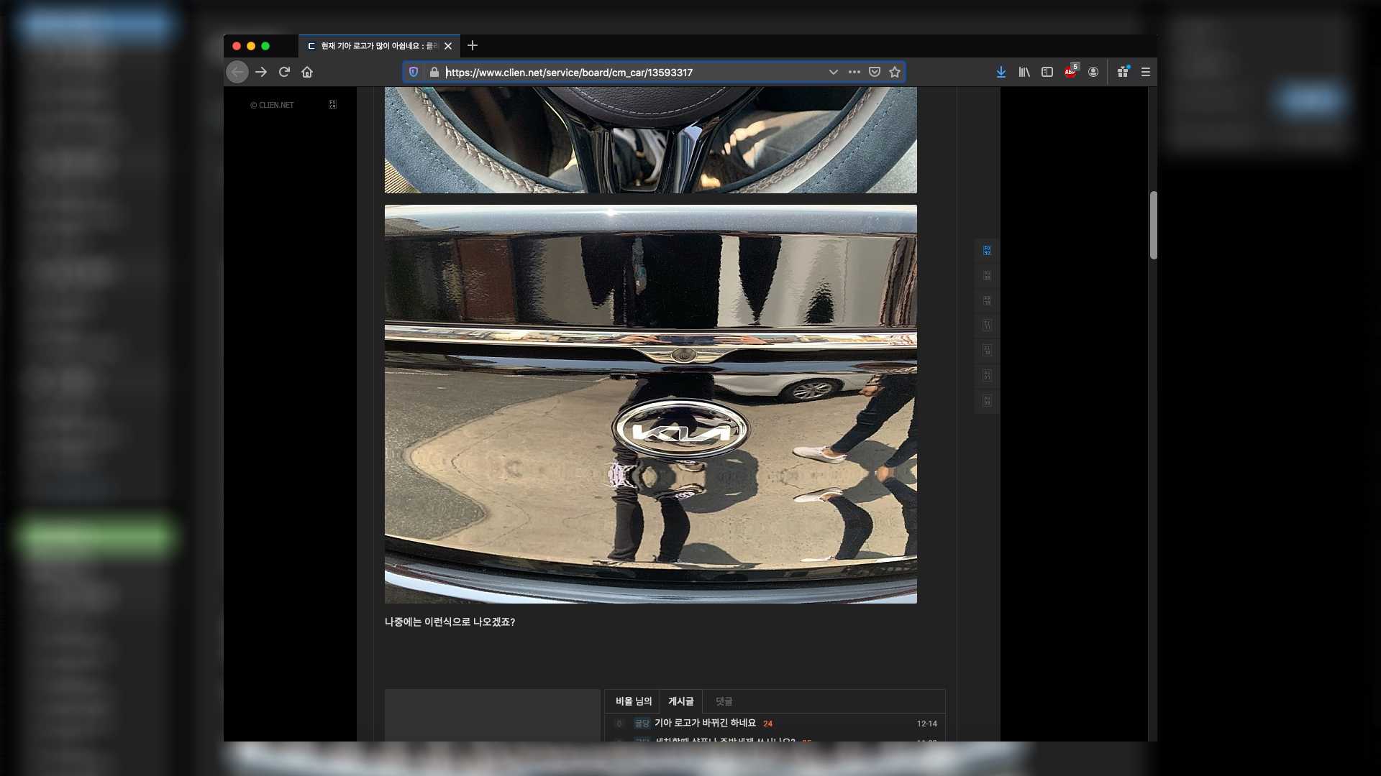The height and width of the screenshot is (776, 1381).
Task: Reload the current page
Action: tap(284, 72)
